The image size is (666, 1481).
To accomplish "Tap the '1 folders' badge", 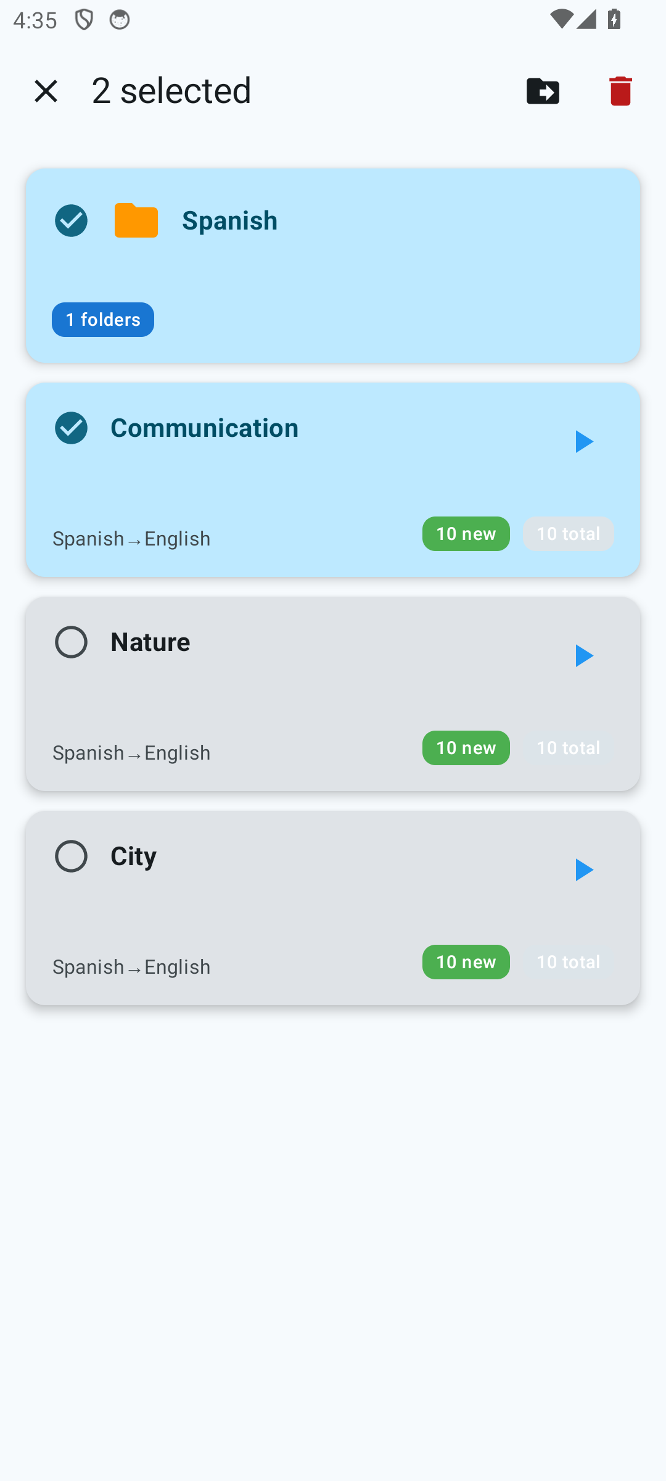I will pos(103,320).
